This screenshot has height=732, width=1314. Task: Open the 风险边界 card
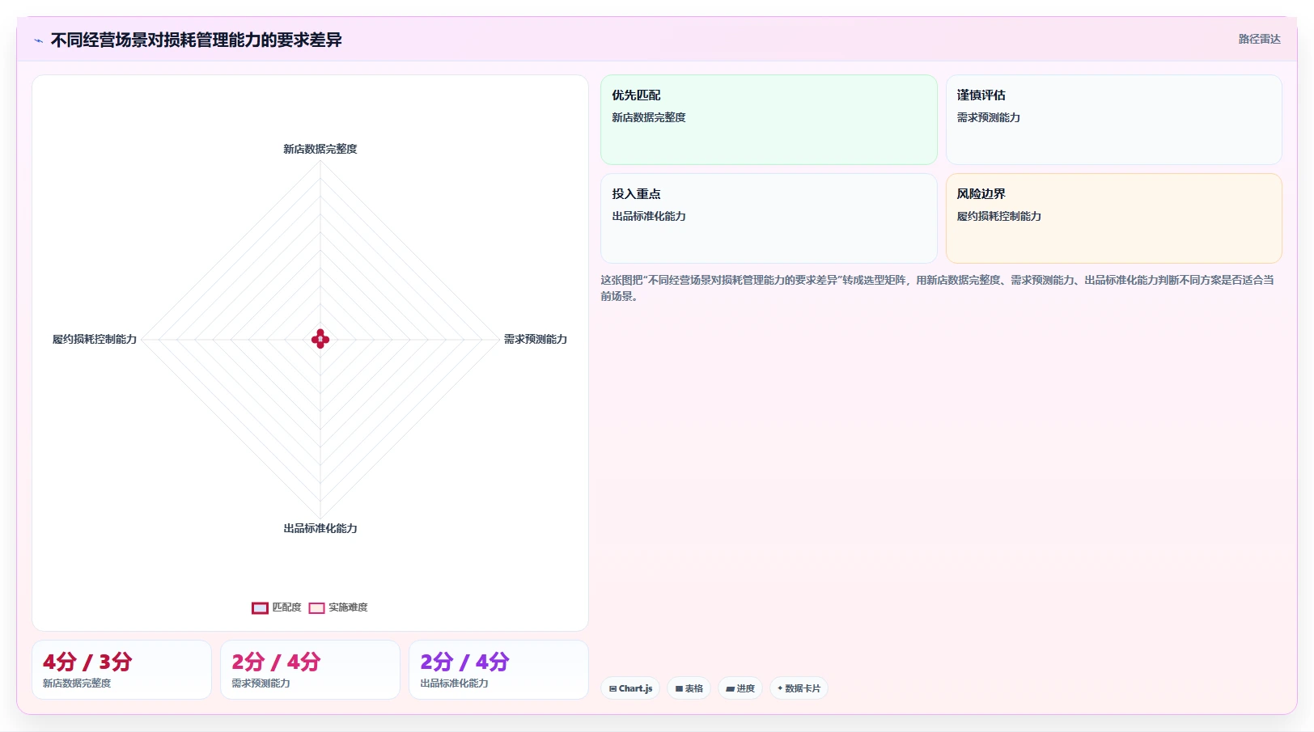tap(1114, 218)
